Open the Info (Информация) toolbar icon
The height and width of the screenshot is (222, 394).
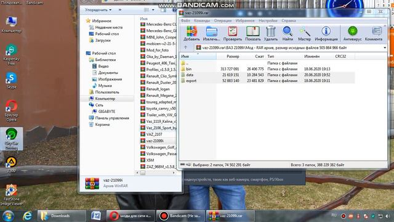[326, 33]
